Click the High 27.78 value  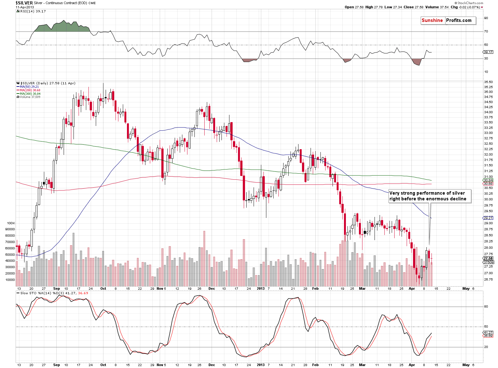[373, 7]
